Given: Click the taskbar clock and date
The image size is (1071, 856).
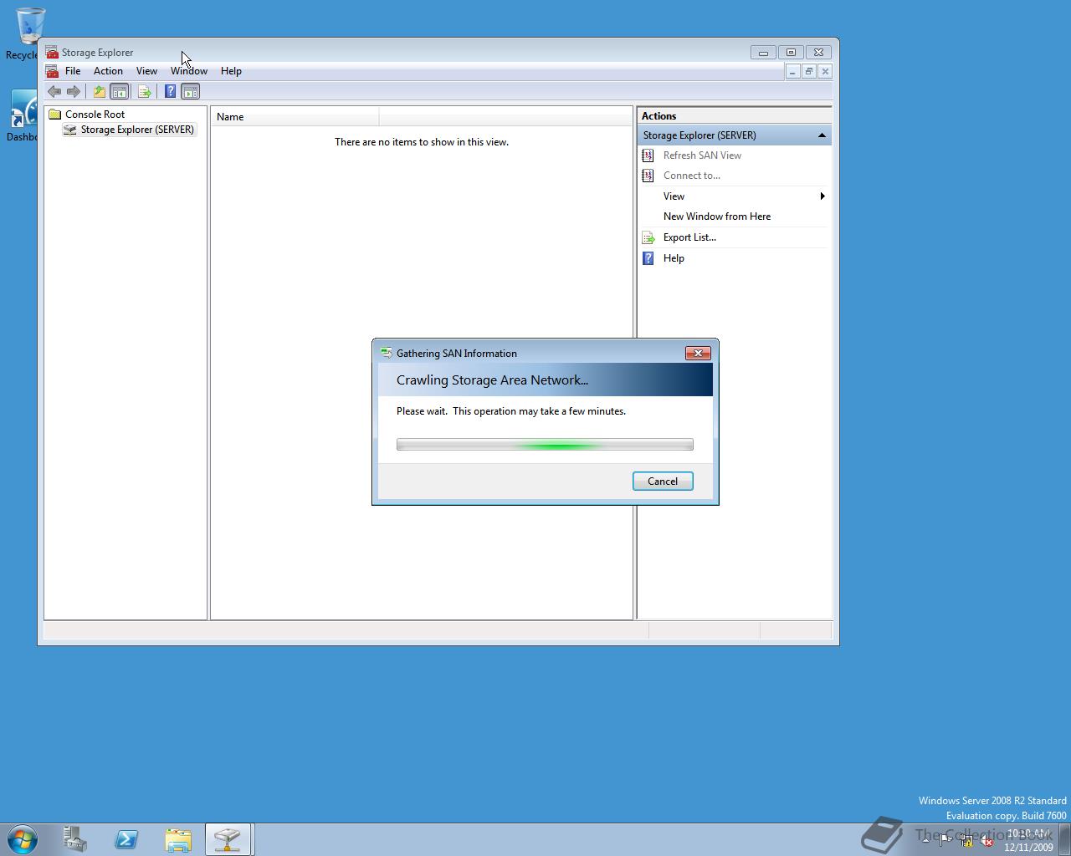Looking at the screenshot, I should coord(1029,840).
